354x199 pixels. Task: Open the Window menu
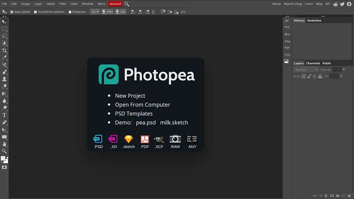tap(88, 4)
